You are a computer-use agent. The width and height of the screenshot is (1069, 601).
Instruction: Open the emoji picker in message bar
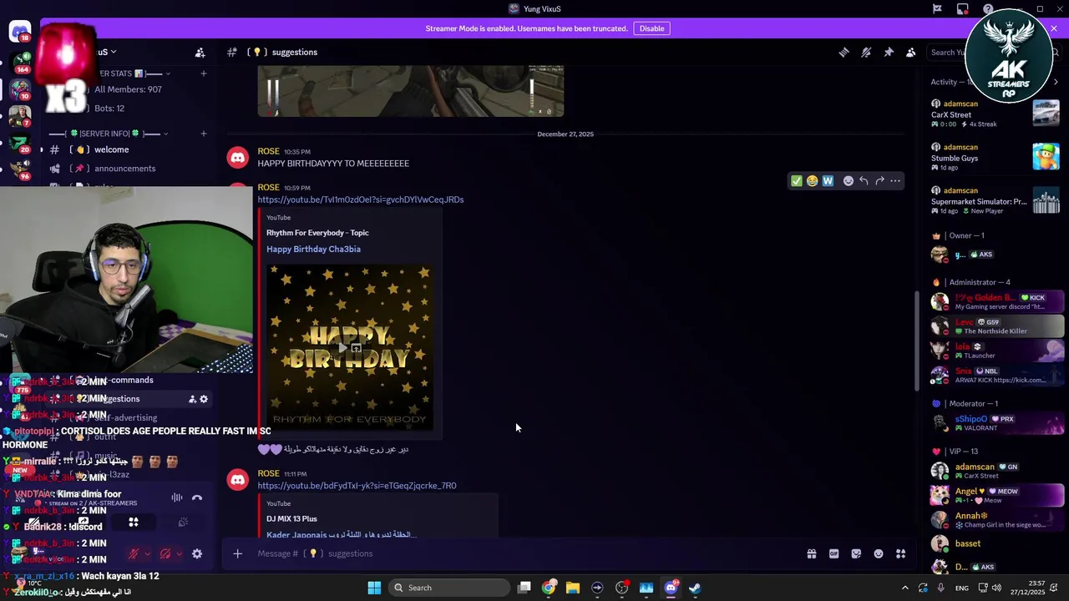point(879,553)
